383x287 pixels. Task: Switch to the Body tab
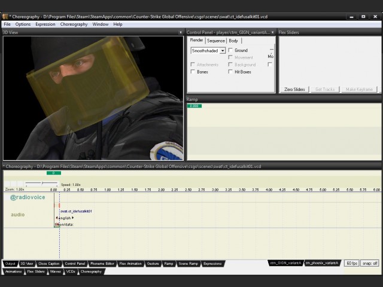pyautogui.click(x=233, y=41)
